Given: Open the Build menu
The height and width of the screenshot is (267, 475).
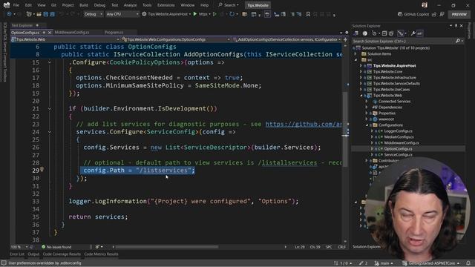Looking at the screenshot, I should coord(84,5).
